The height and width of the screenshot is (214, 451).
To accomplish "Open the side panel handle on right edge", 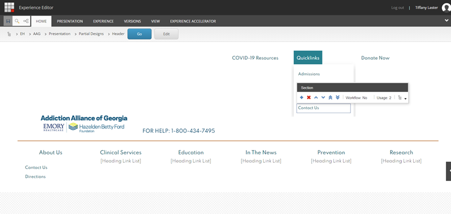I will click(449, 171).
